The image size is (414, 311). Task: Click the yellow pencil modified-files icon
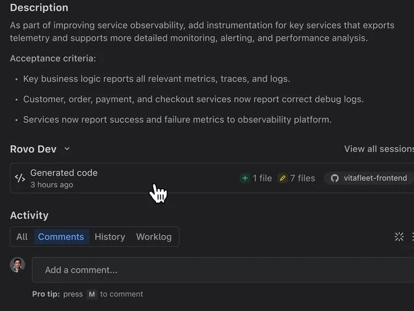283,178
